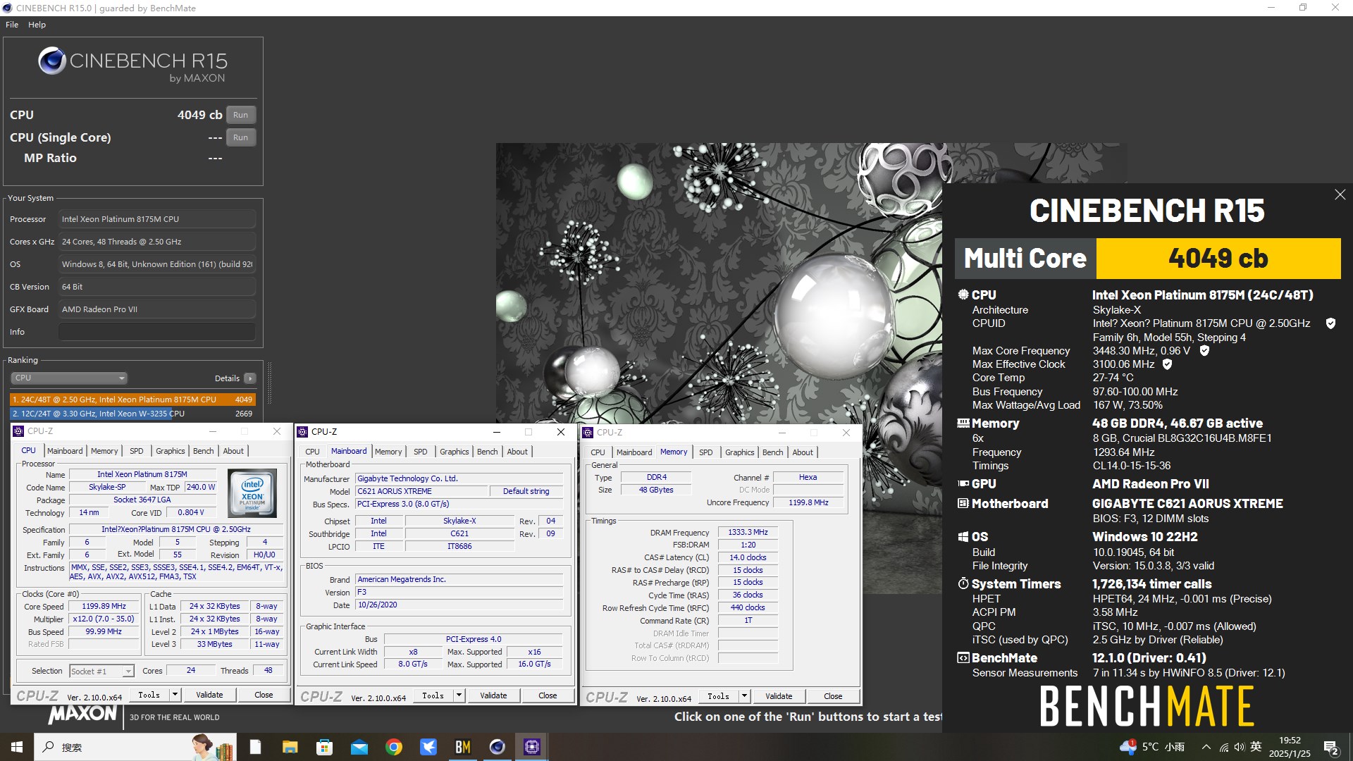Click the Info input field
1353x761 pixels.
156,332
